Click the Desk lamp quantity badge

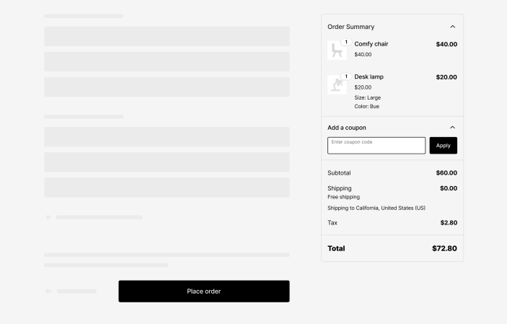346,76
